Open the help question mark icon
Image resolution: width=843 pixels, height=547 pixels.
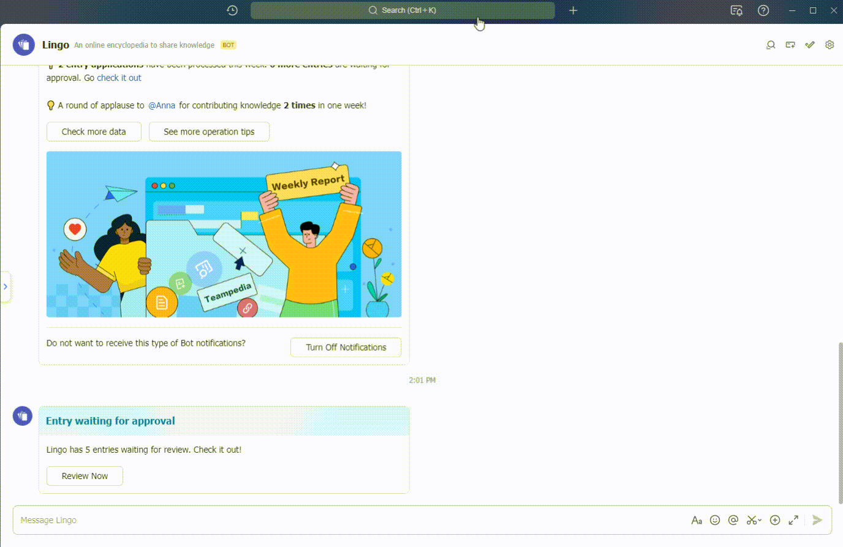coord(763,10)
